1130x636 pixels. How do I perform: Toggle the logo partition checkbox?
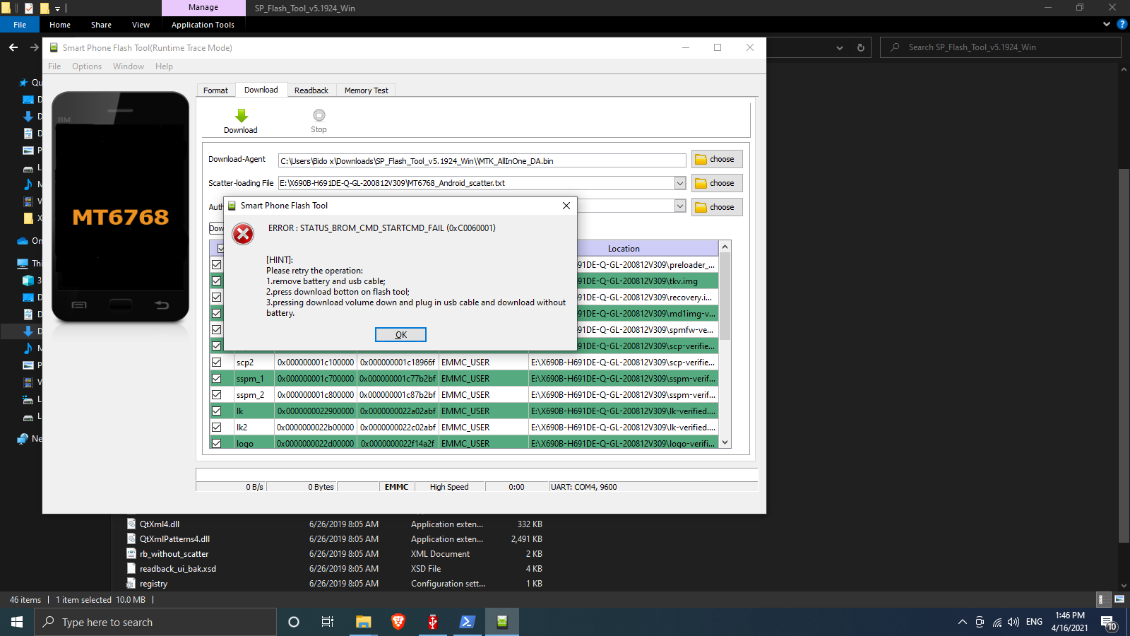217,443
